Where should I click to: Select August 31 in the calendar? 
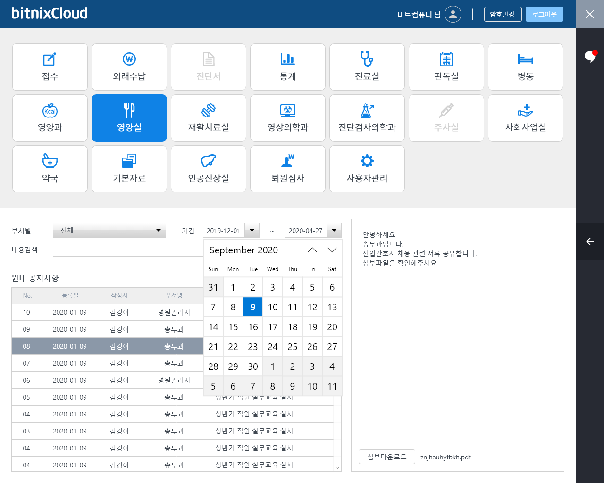pyautogui.click(x=213, y=287)
